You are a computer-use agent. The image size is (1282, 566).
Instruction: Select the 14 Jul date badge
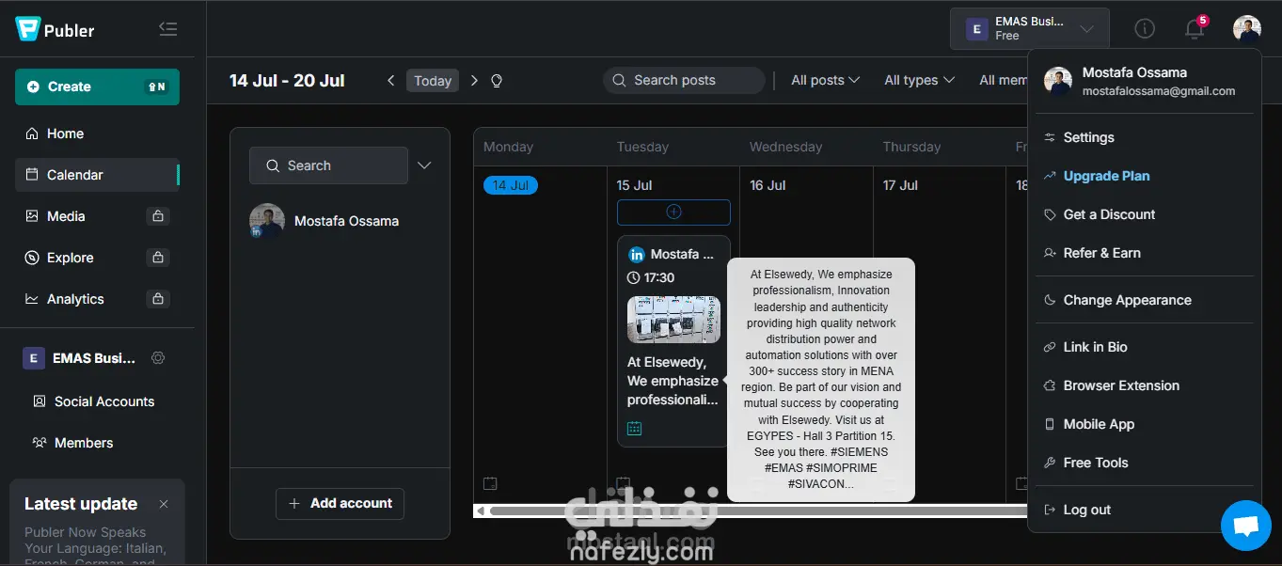[x=510, y=185]
